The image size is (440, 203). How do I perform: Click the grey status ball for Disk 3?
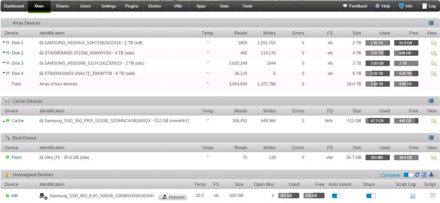click(8, 63)
